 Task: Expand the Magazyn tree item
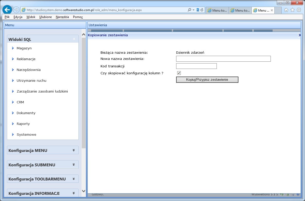13,48
